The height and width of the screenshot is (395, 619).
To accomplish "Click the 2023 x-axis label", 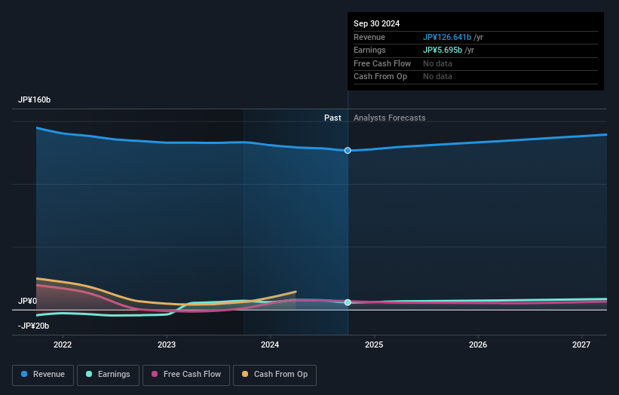I will 167,344.
